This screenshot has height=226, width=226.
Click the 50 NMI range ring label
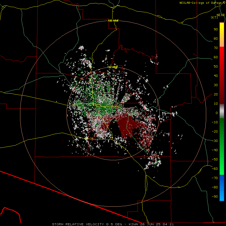(x=113, y=67)
